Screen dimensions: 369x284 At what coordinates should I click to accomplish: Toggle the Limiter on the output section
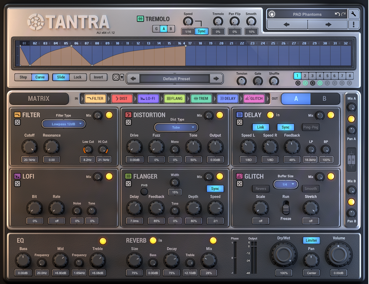[311, 241]
